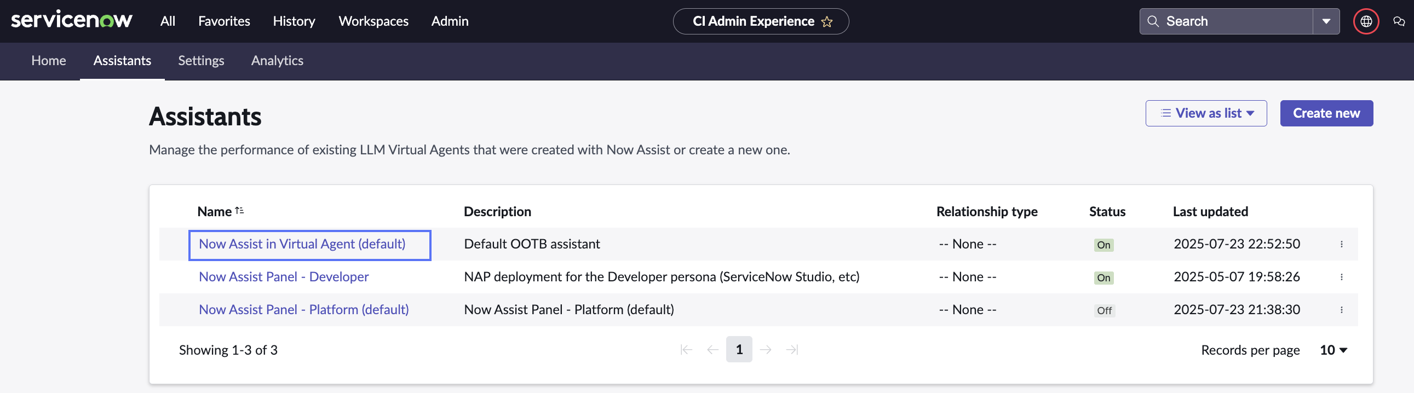
Task: Open the chat sidebar icon
Action: 1399,21
